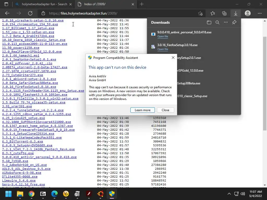Close the holynetworkadapter fun Search tab
Screen dimensions: 267x200
coord(70,4)
